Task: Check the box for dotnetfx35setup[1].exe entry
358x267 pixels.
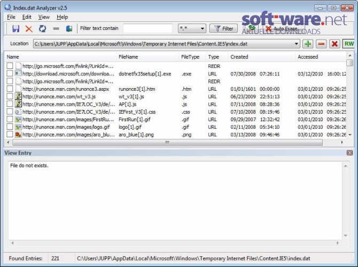Action: click(10, 74)
